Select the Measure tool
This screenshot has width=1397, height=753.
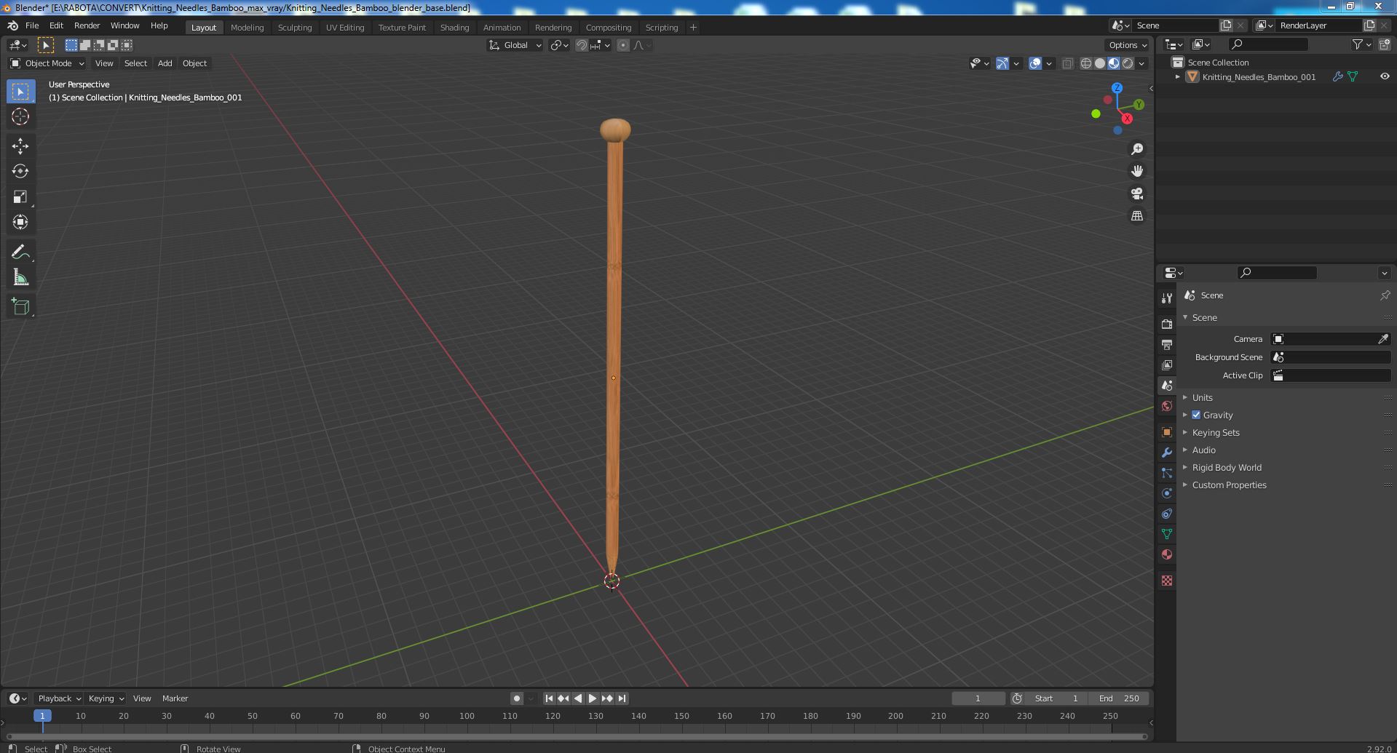[20, 278]
